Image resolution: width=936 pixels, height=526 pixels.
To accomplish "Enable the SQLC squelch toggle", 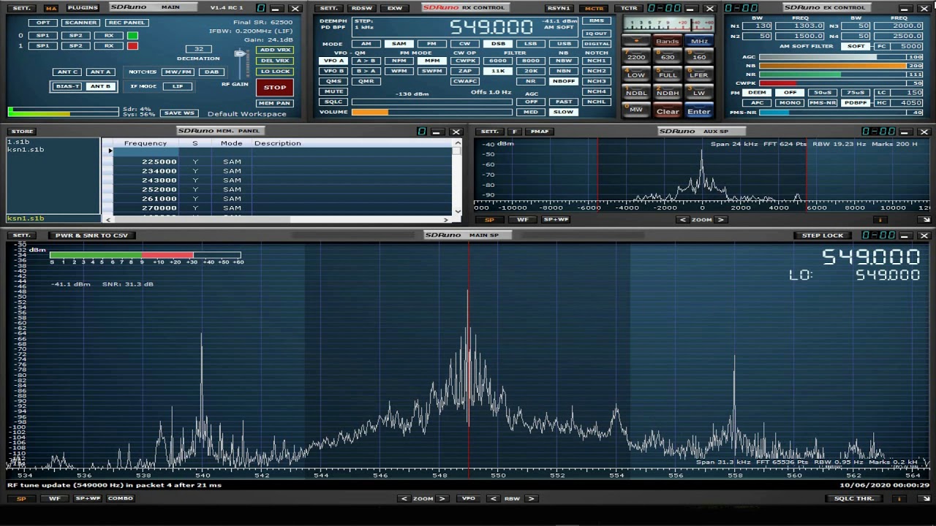I will pos(333,102).
